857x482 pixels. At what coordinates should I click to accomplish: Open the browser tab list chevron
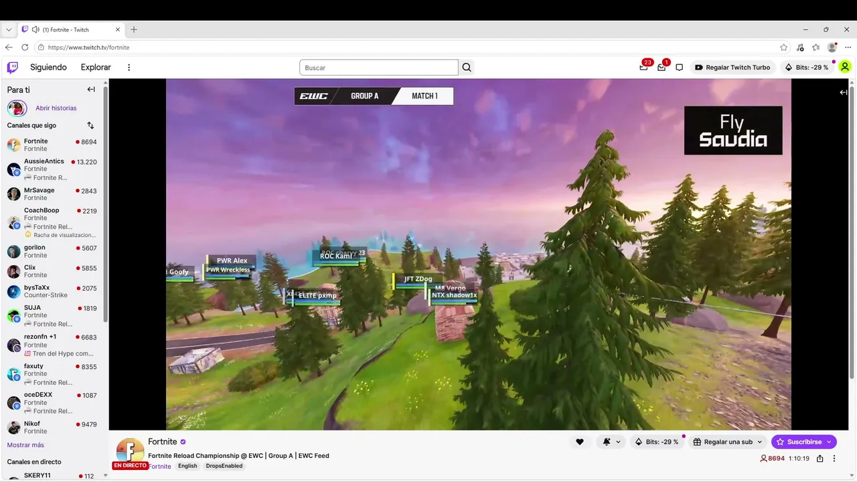pyautogui.click(x=9, y=29)
